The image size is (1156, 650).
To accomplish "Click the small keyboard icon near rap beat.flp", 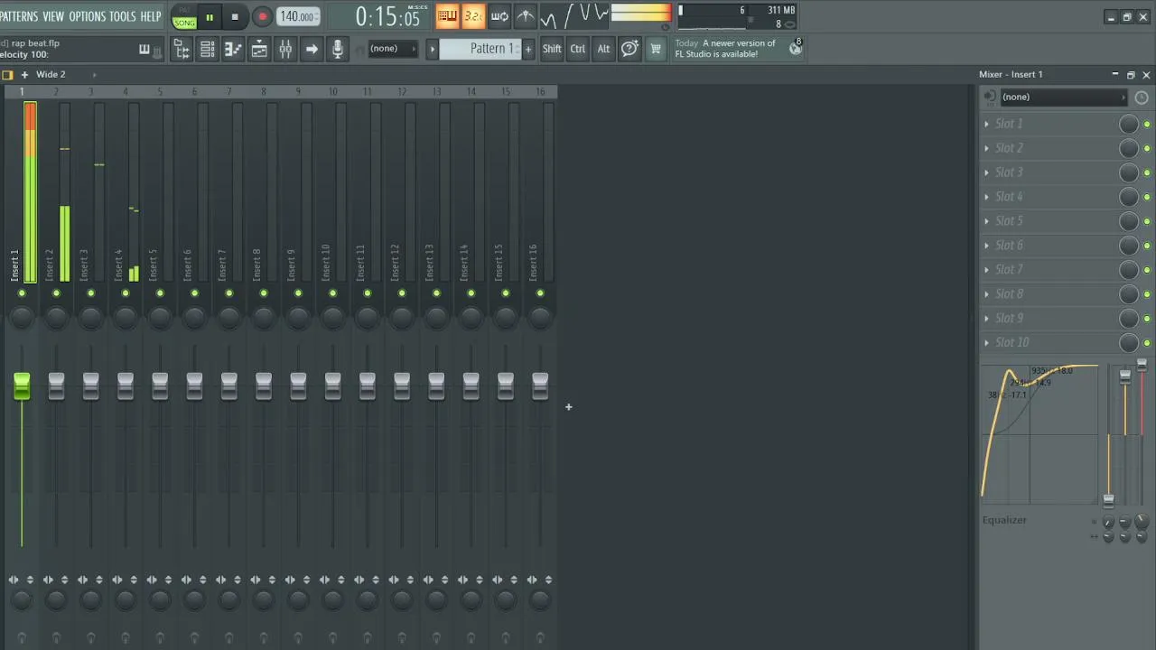I will tap(144, 50).
